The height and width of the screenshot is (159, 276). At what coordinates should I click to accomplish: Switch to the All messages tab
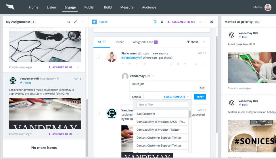(101, 42)
